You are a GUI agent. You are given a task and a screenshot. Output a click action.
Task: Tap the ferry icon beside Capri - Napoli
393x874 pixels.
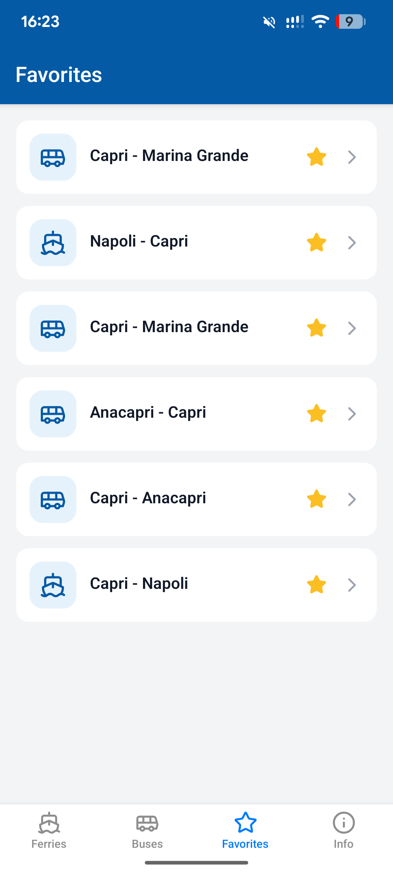coord(53,585)
